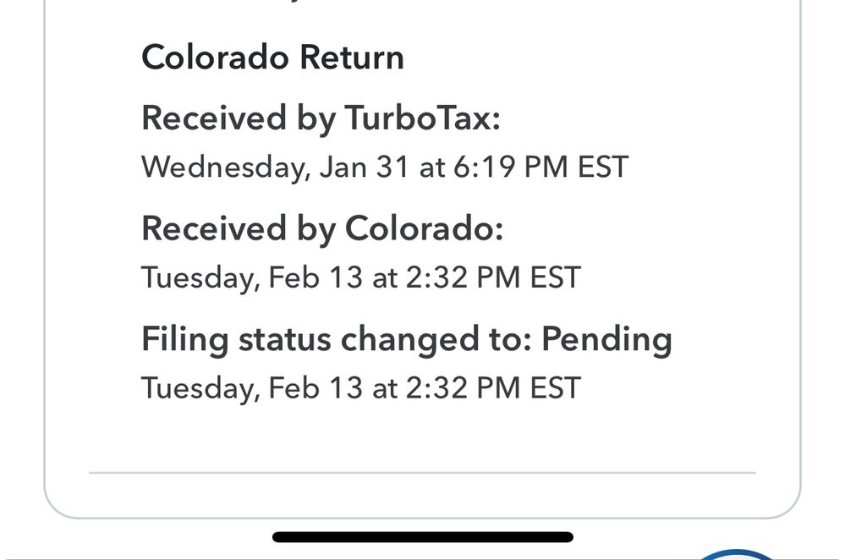Tap the blue circular icon at bottom right
845x560 pixels.
(x=736, y=555)
